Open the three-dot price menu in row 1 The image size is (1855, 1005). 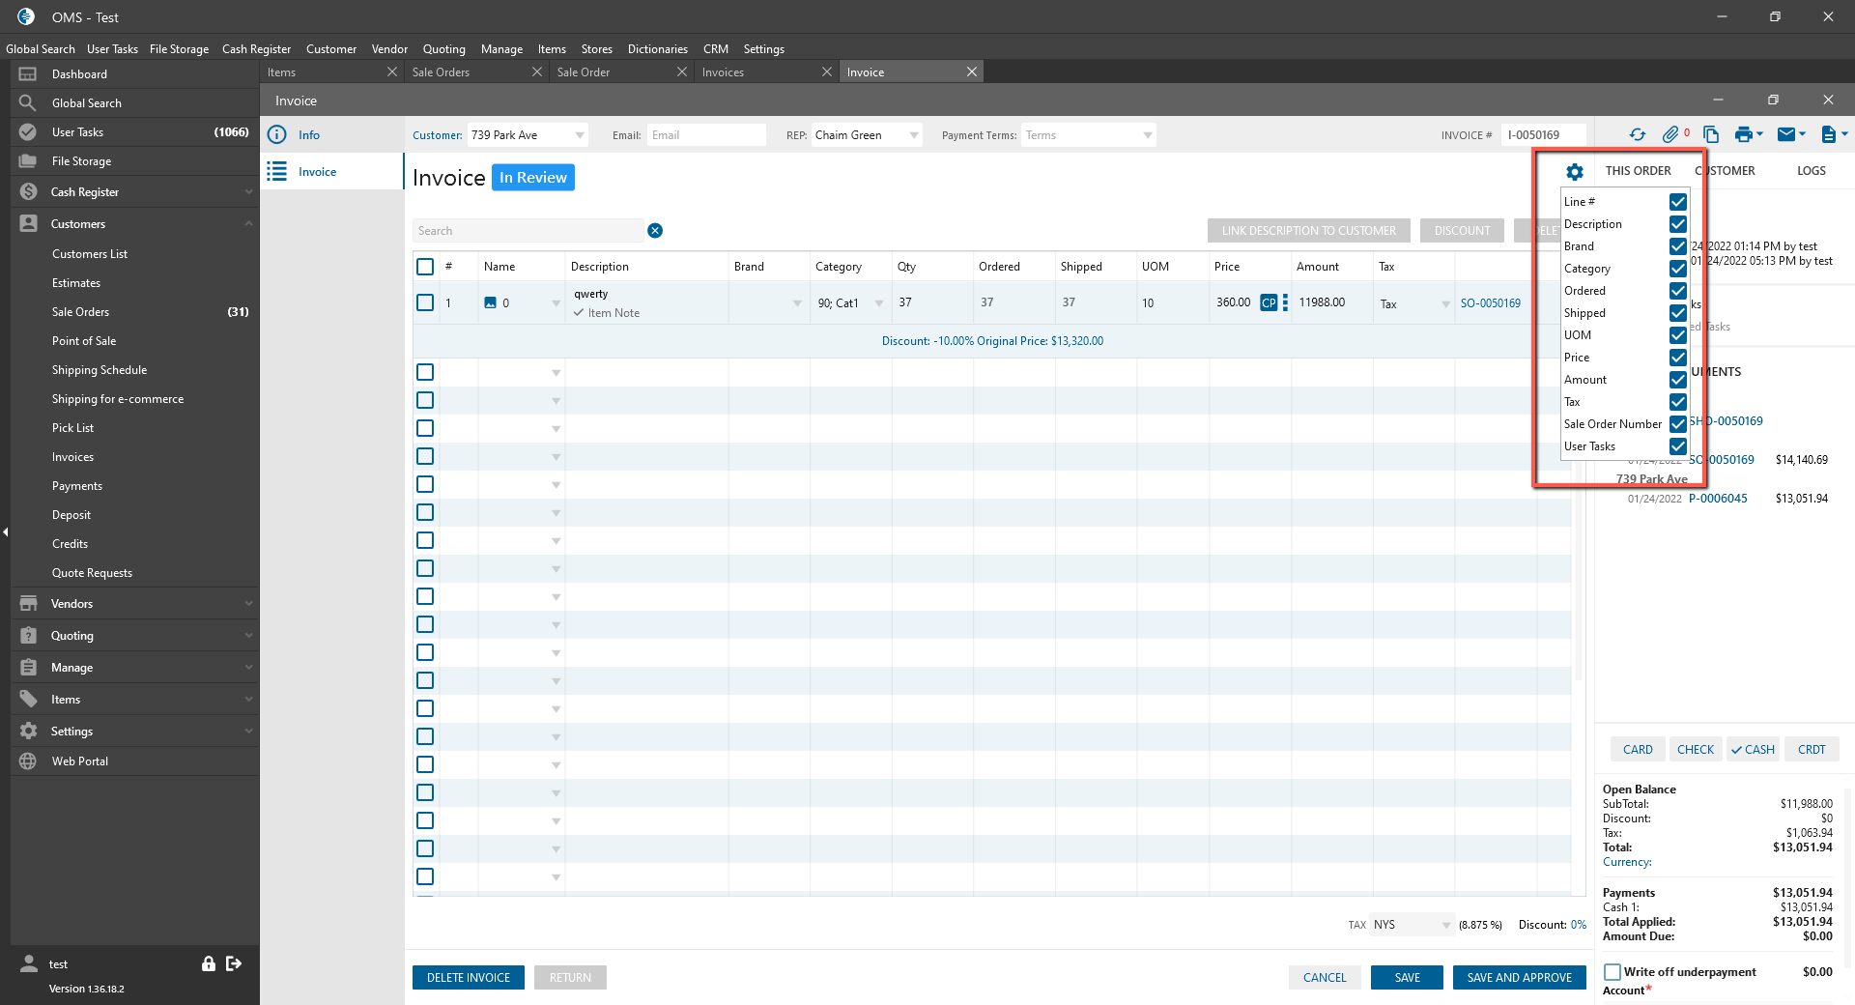[1285, 303]
